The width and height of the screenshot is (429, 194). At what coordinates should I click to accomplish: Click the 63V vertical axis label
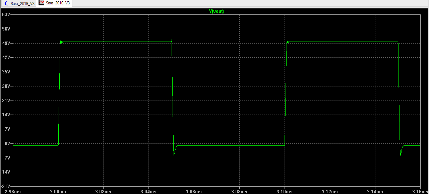pyautogui.click(x=7, y=15)
